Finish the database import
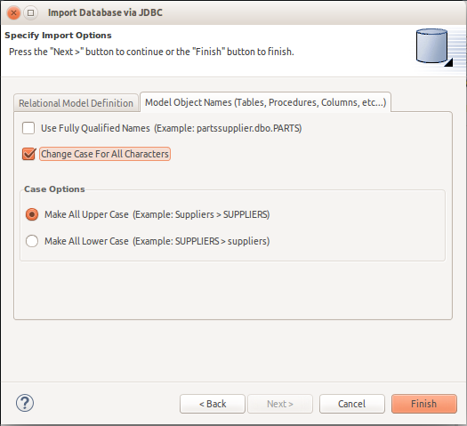467x426 pixels. [x=423, y=404]
